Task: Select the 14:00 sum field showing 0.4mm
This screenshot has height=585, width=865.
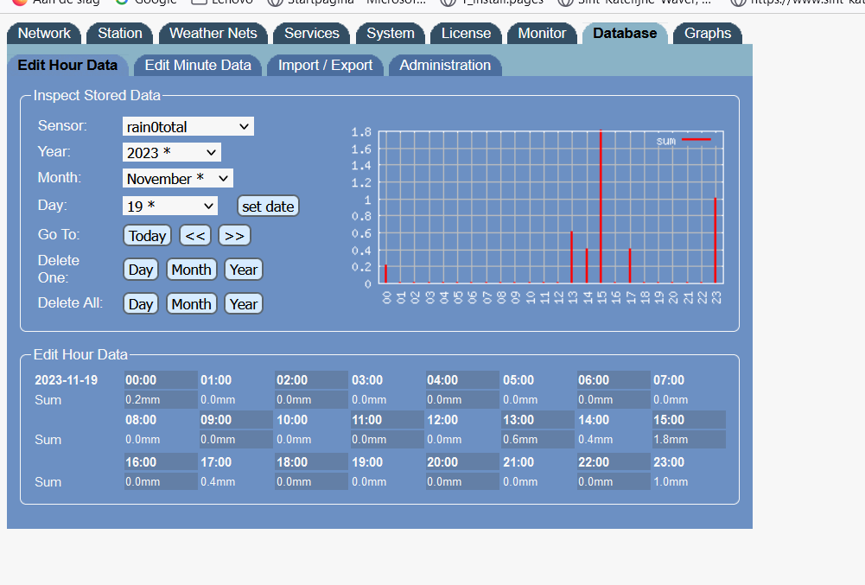Action: click(x=613, y=440)
